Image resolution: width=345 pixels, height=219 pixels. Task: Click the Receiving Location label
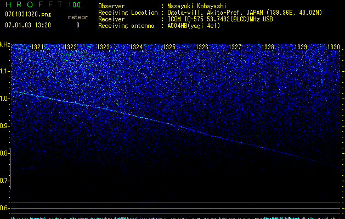[x=128, y=13]
